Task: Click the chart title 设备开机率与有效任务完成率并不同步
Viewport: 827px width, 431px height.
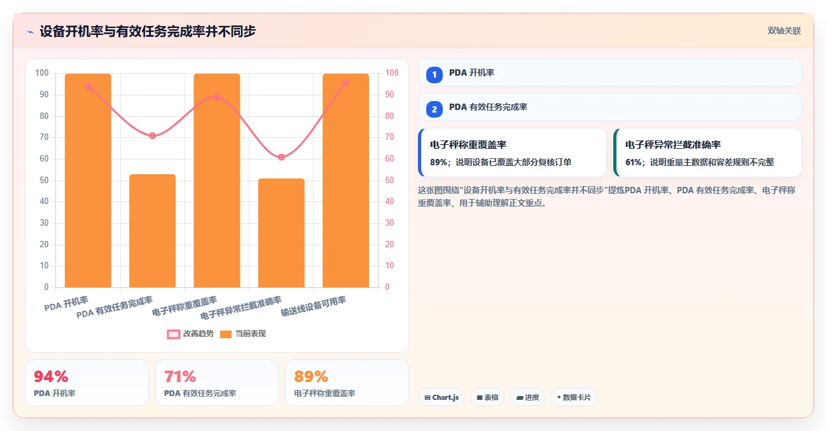Action: [148, 32]
